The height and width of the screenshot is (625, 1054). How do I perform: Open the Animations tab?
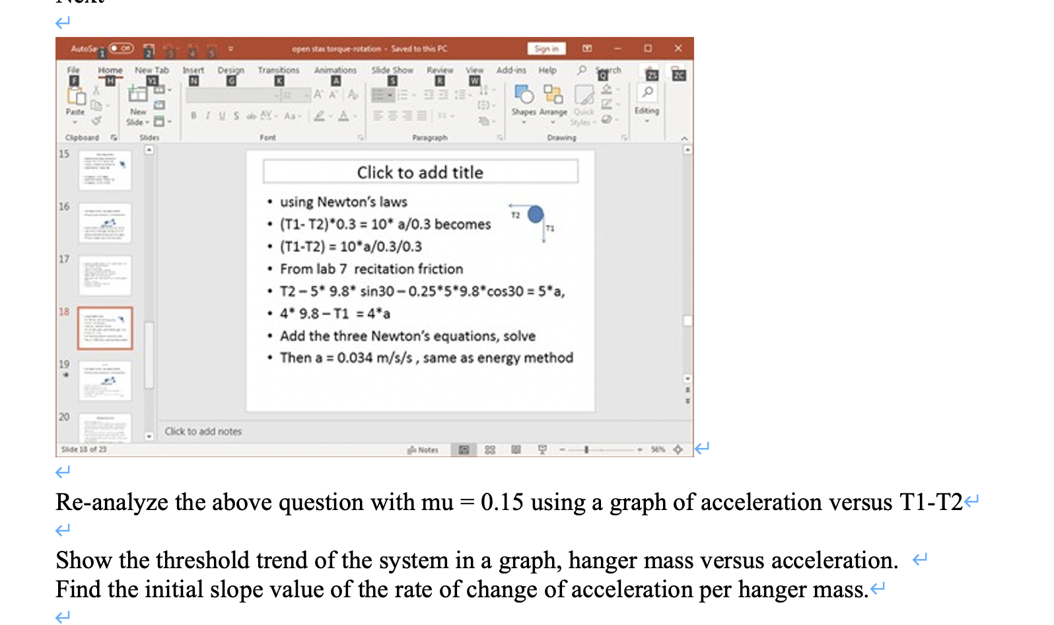pos(335,70)
